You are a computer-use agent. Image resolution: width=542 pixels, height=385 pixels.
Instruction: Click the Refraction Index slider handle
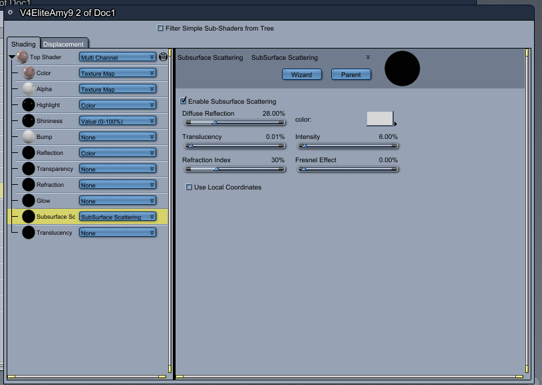click(x=217, y=169)
